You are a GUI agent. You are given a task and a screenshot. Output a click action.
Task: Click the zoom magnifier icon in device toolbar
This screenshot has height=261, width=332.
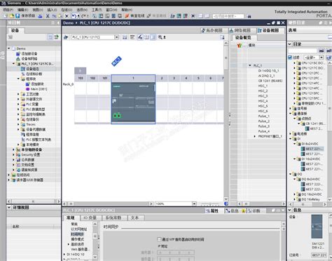pyautogui.click(x=160, y=37)
